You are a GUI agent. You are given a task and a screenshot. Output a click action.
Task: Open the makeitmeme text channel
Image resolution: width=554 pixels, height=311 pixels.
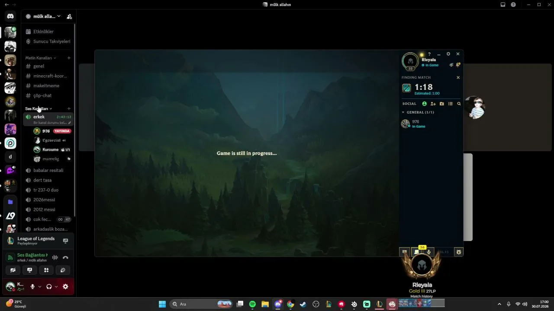[48, 86]
